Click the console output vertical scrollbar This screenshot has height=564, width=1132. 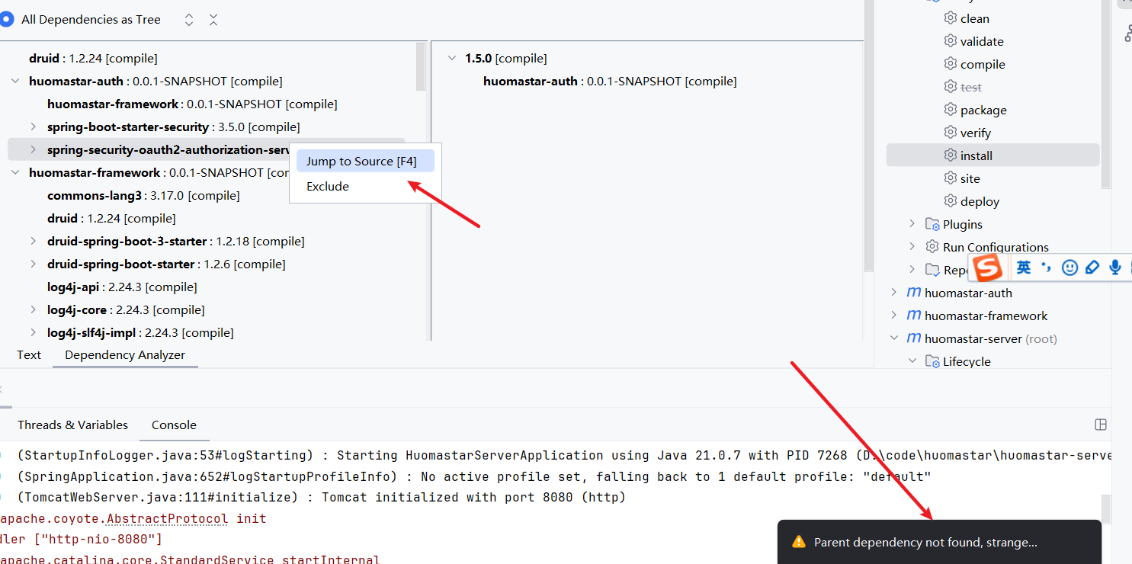click(1105, 508)
